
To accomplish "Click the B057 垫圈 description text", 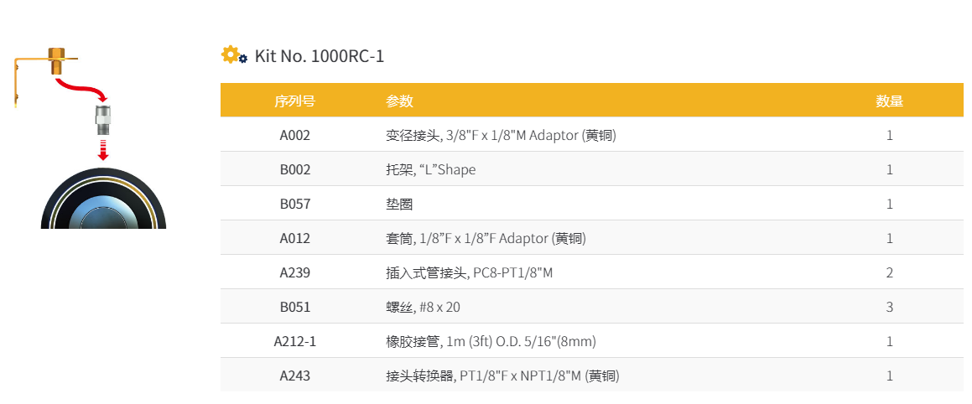I will point(399,204).
